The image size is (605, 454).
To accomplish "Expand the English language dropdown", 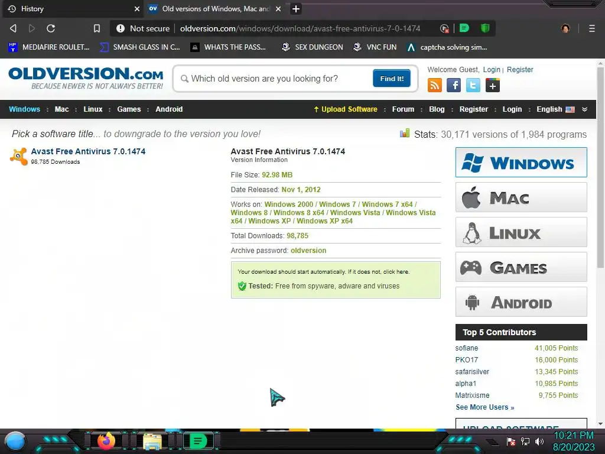I will (555, 109).
